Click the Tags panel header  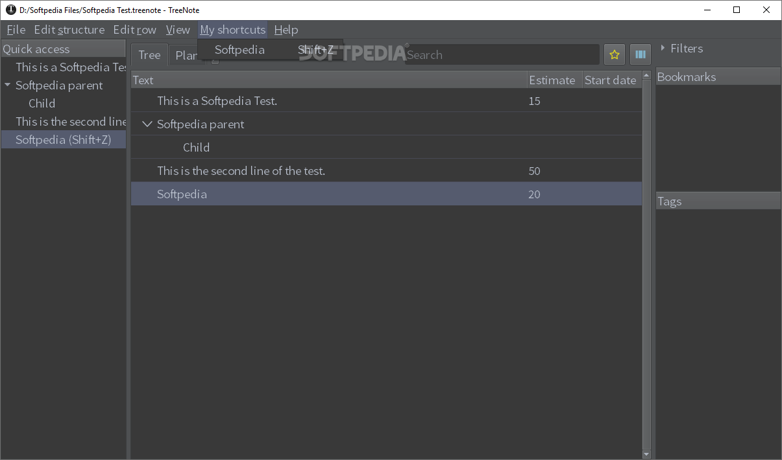[718, 201]
